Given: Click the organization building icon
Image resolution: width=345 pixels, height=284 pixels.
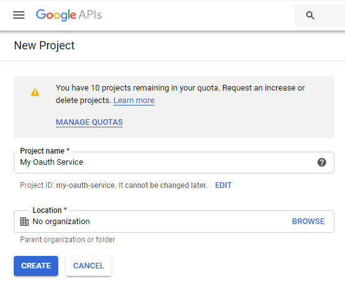Looking at the screenshot, I should click(x=24, y=222).
